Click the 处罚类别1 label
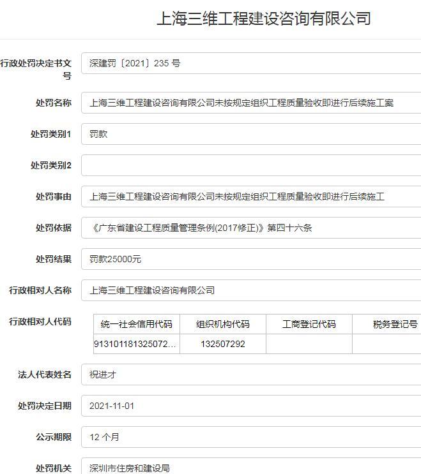This screenshot has width=421, height=474. [51, 134]
